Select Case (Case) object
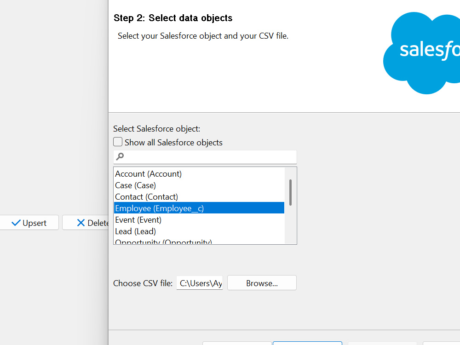 pos(199,185)
